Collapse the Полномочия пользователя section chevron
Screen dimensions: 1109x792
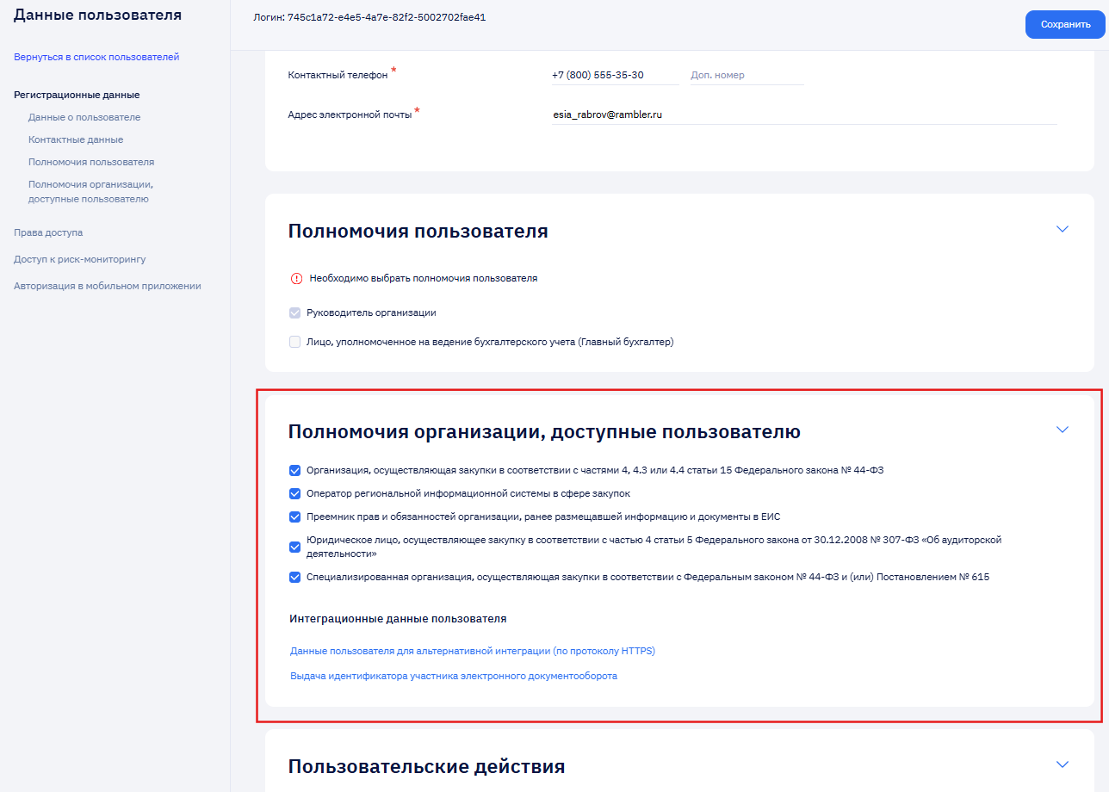tap(1063, 229)
